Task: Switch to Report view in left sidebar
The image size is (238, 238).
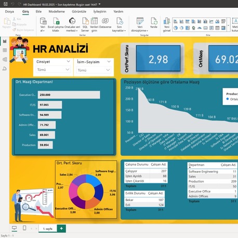Action: [5, 41]
